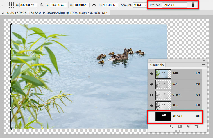Close the Channels panel
Screen dimensions: 213x138
click(x=151, y=61)
